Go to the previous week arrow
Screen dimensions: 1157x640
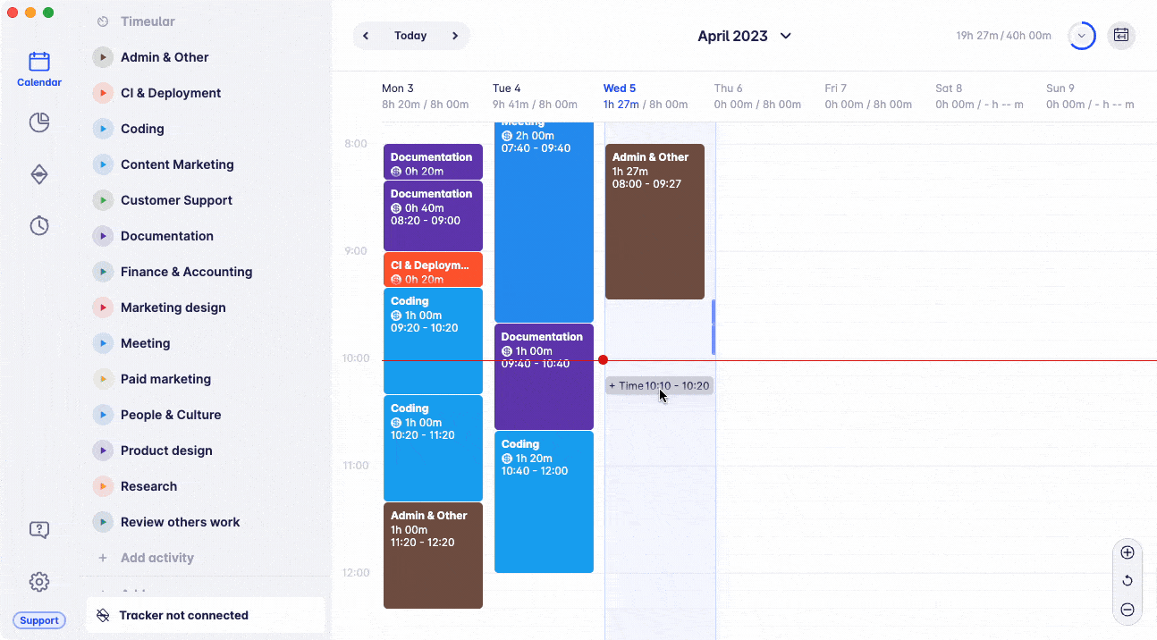pyautogui.click(x=366, y=36)
